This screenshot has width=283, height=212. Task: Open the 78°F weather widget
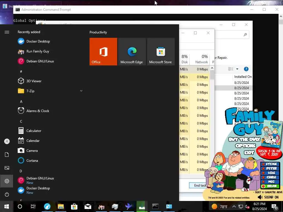(x=219, y=206)
